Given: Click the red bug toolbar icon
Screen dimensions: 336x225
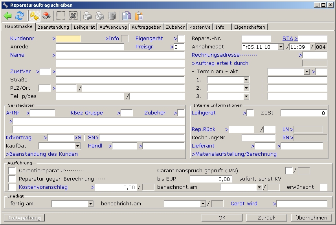Looking at the screenshot, I should tap(47, 16).
